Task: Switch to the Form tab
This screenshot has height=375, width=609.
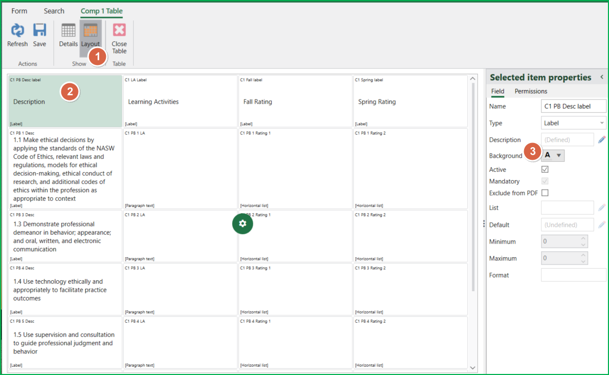Action: pyautogui.click(x=19, y=11)
